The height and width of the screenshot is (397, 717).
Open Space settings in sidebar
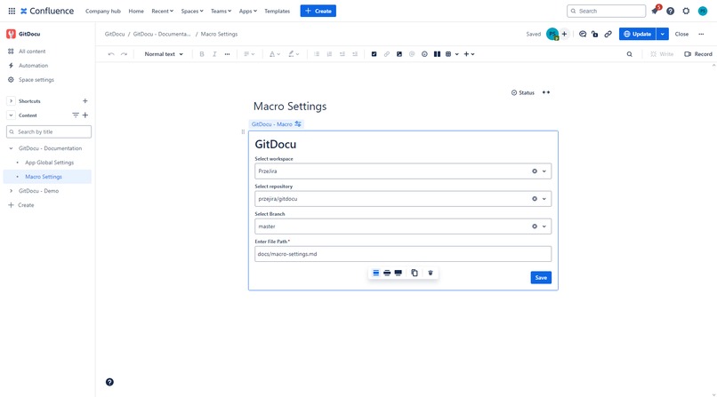point(36,79)
